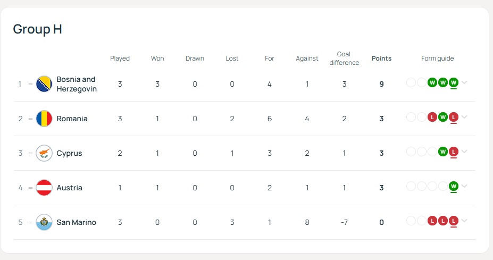Click the Cyprus flag icon
493x260 pixels.
[x=44, y=153]
